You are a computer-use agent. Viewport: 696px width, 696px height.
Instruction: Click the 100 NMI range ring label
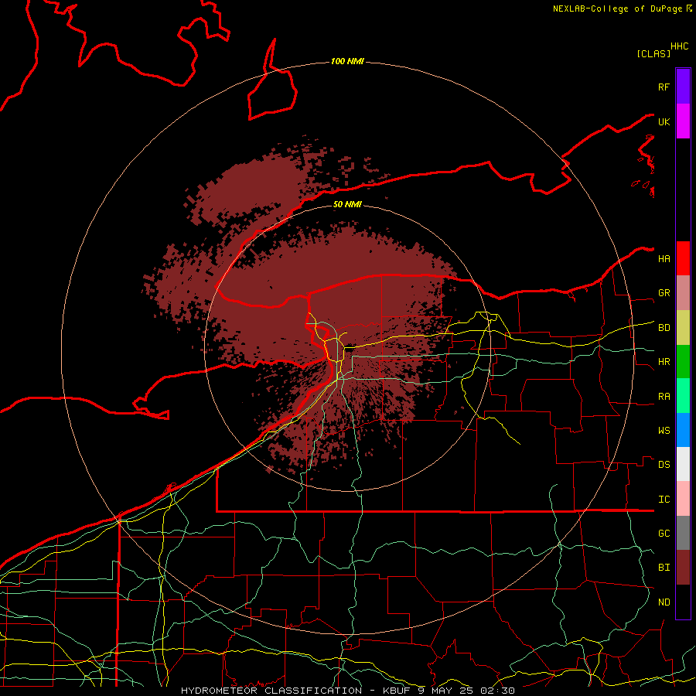click(x=347, y=61)
